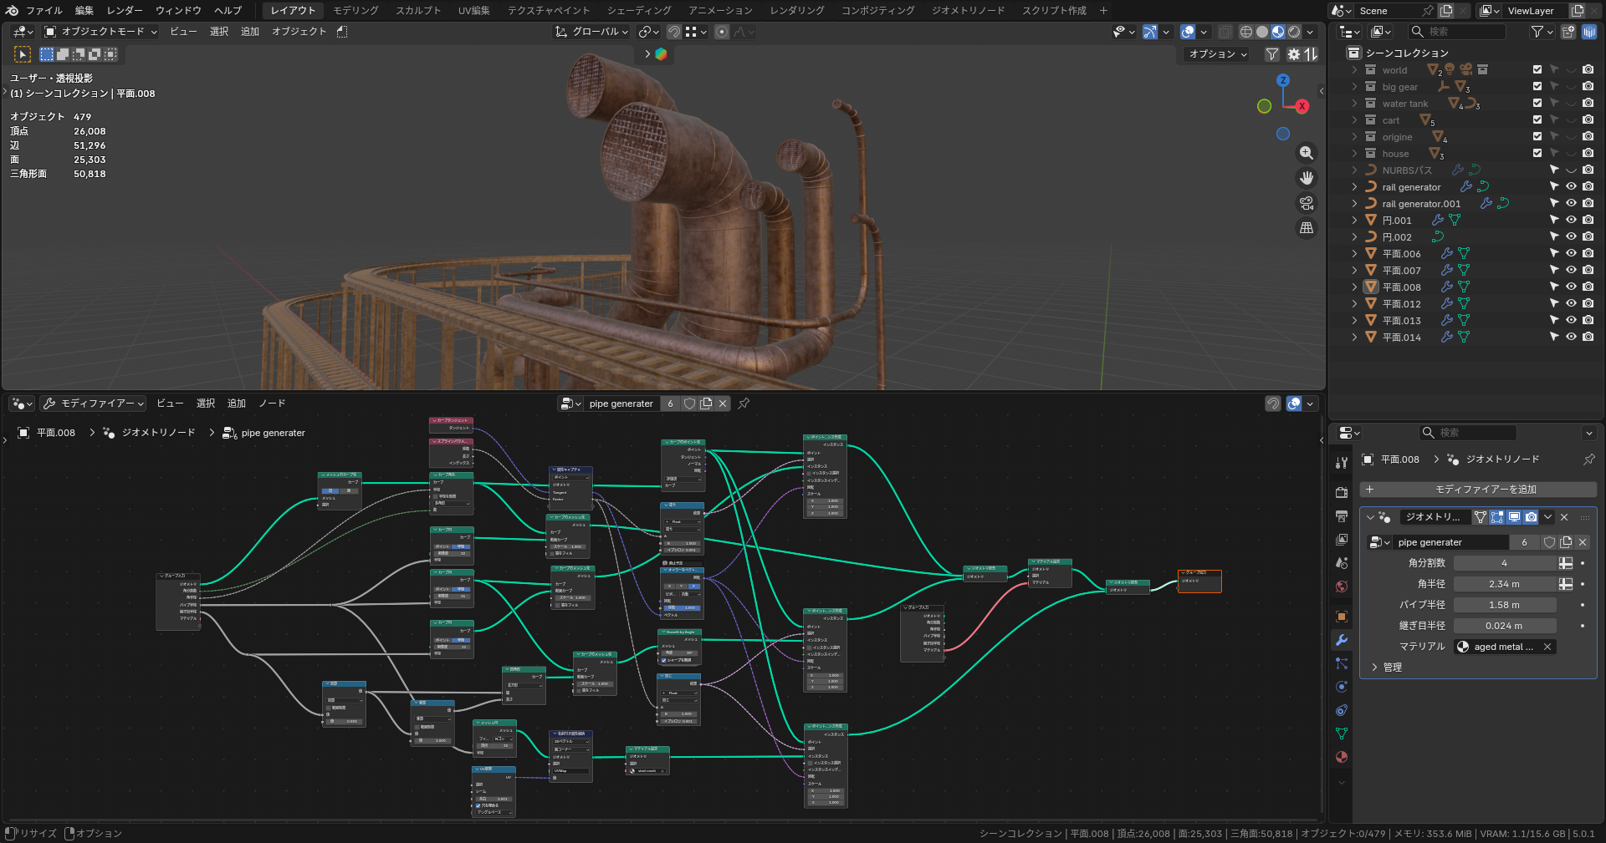Click the オプション button in viewport
Viewport: 1606px width, 843px height.
1217,54
